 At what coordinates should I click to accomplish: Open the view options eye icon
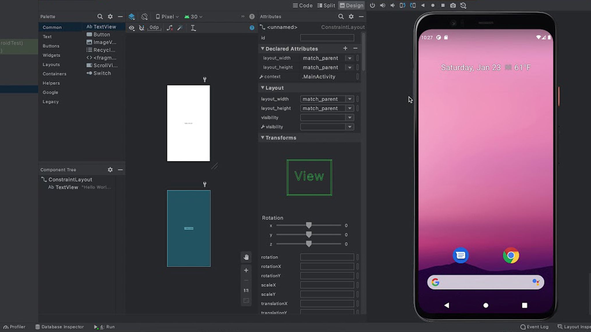132,28
